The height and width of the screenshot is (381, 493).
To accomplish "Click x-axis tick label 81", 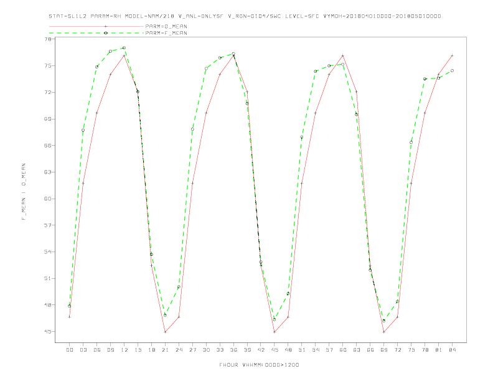I will [x=439, y=350].
